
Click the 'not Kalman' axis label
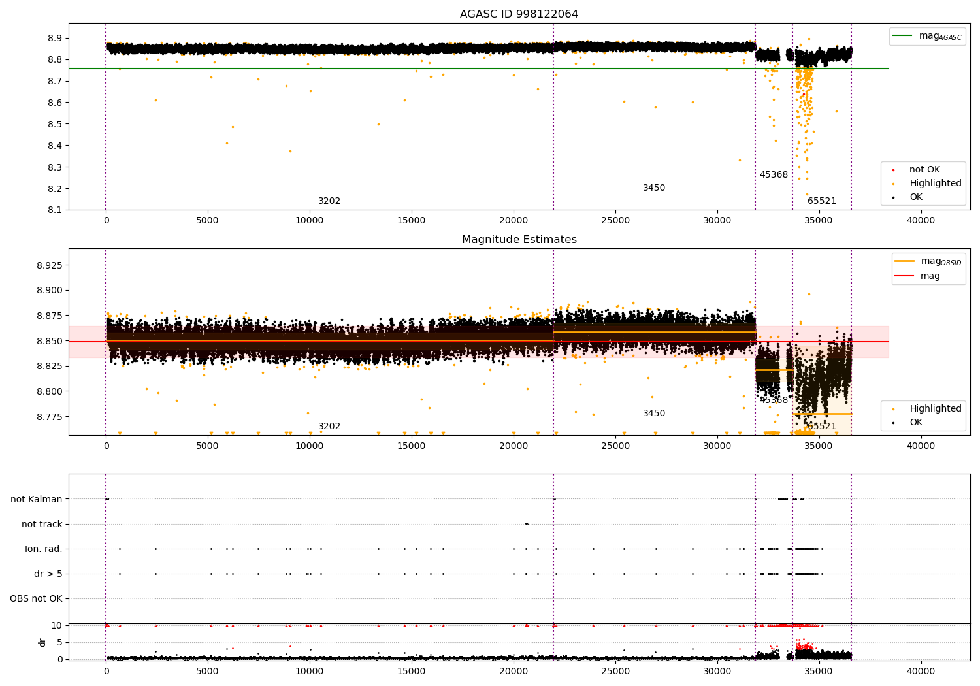pos(37,500)
